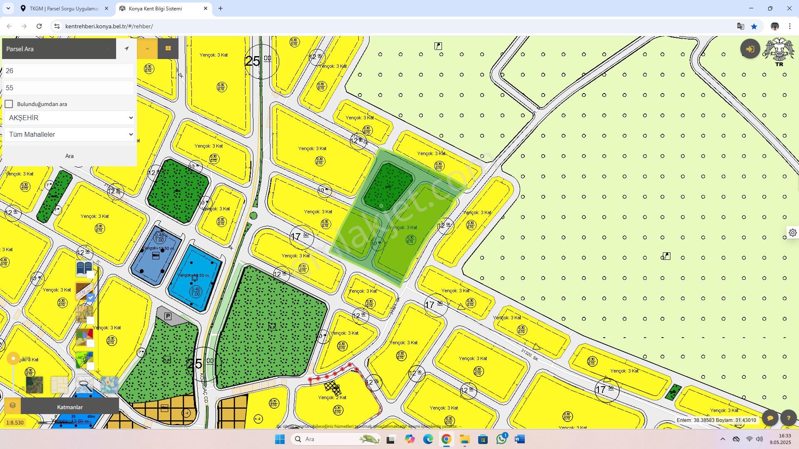Open the settings gear on the map's right edge
799x449 pixels.
pos(793,233)
